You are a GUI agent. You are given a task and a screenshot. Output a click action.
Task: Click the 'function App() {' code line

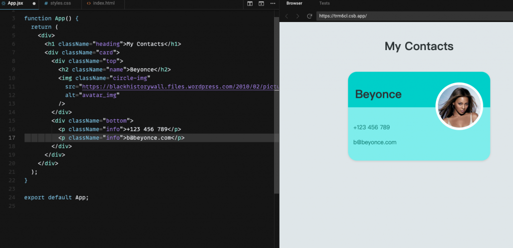(52, 19)
